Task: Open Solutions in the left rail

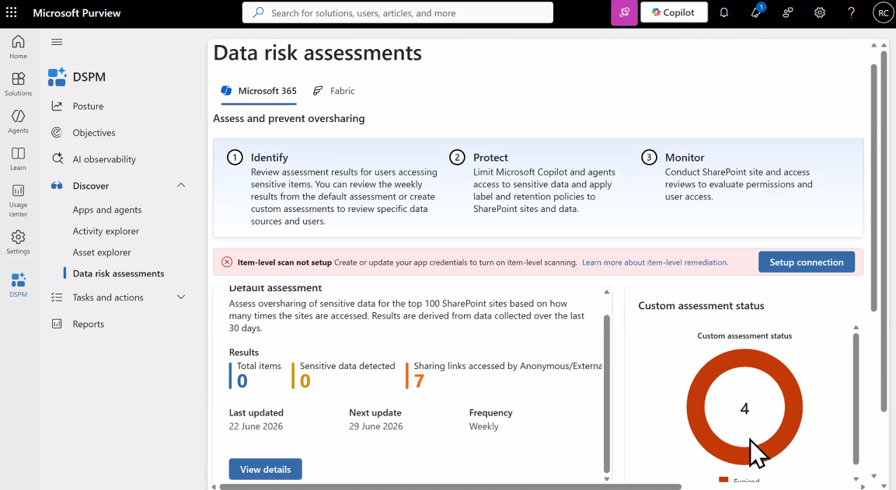Action: [19, 84]
